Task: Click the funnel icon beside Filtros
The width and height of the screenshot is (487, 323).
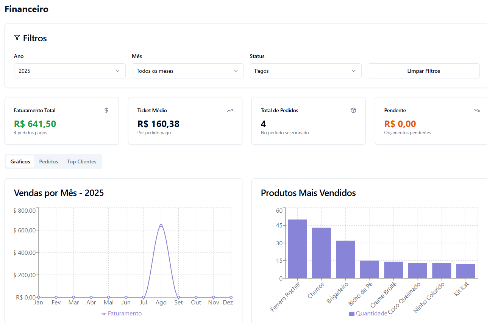Action: tap(17, 38)
